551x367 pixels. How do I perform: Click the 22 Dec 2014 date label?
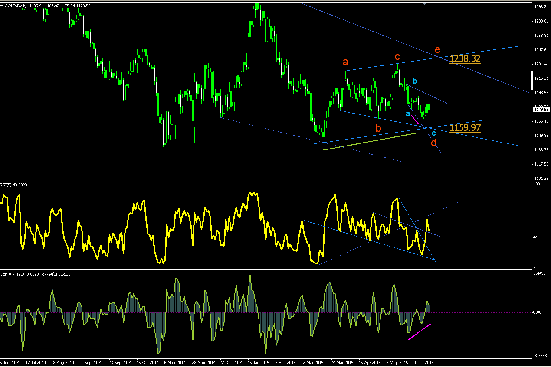coord(231,362)
